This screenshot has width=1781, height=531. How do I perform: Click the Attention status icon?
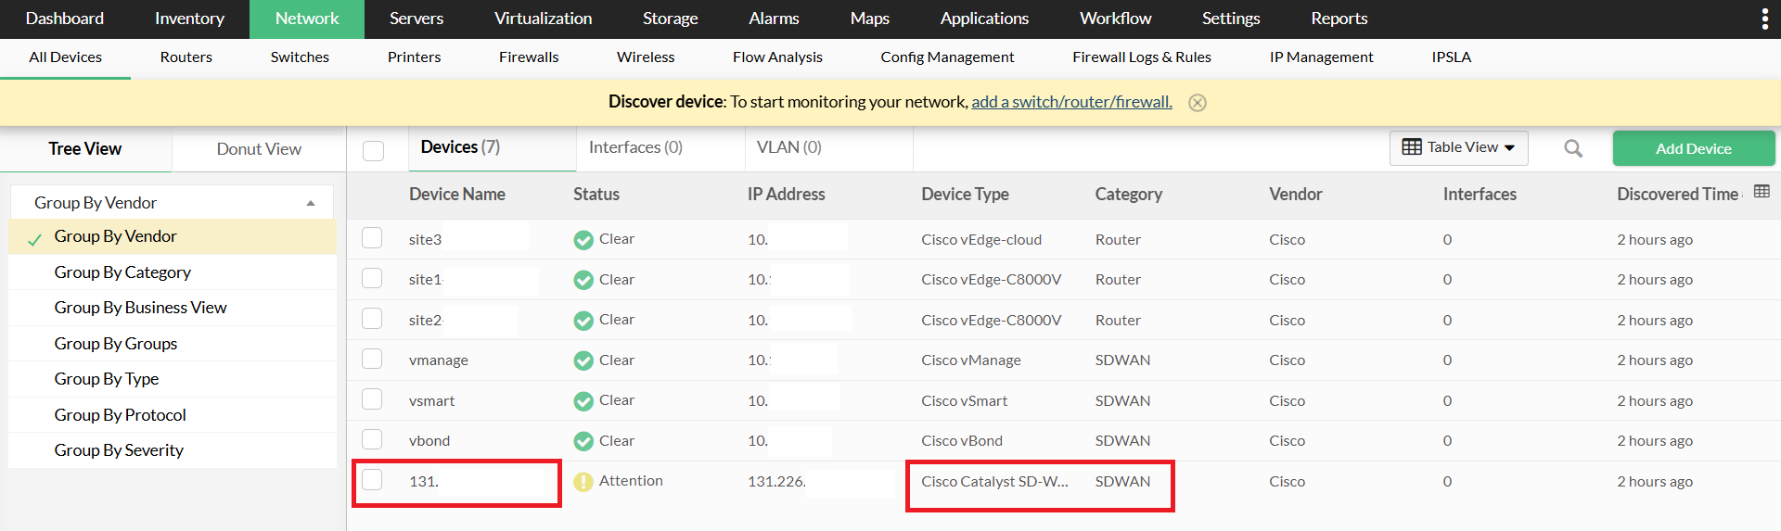(583, 482)
